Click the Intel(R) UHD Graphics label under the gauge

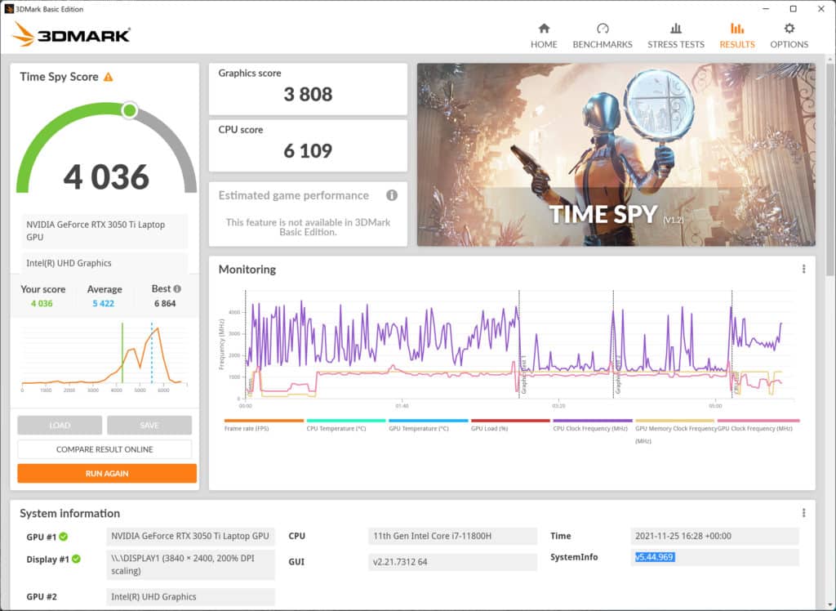click(x=104, y=263)
